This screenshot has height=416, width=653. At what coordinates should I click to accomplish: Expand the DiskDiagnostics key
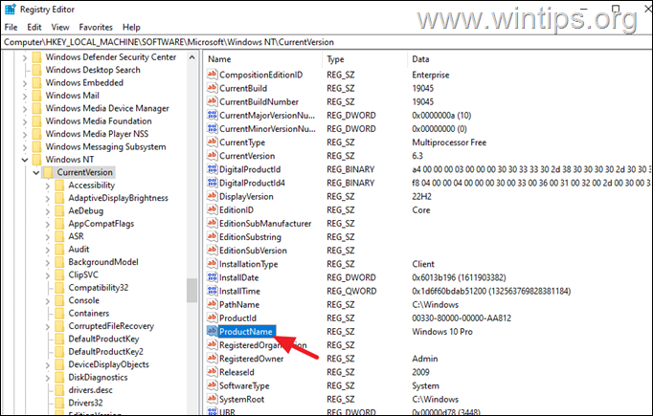click(x=48, y=378)
